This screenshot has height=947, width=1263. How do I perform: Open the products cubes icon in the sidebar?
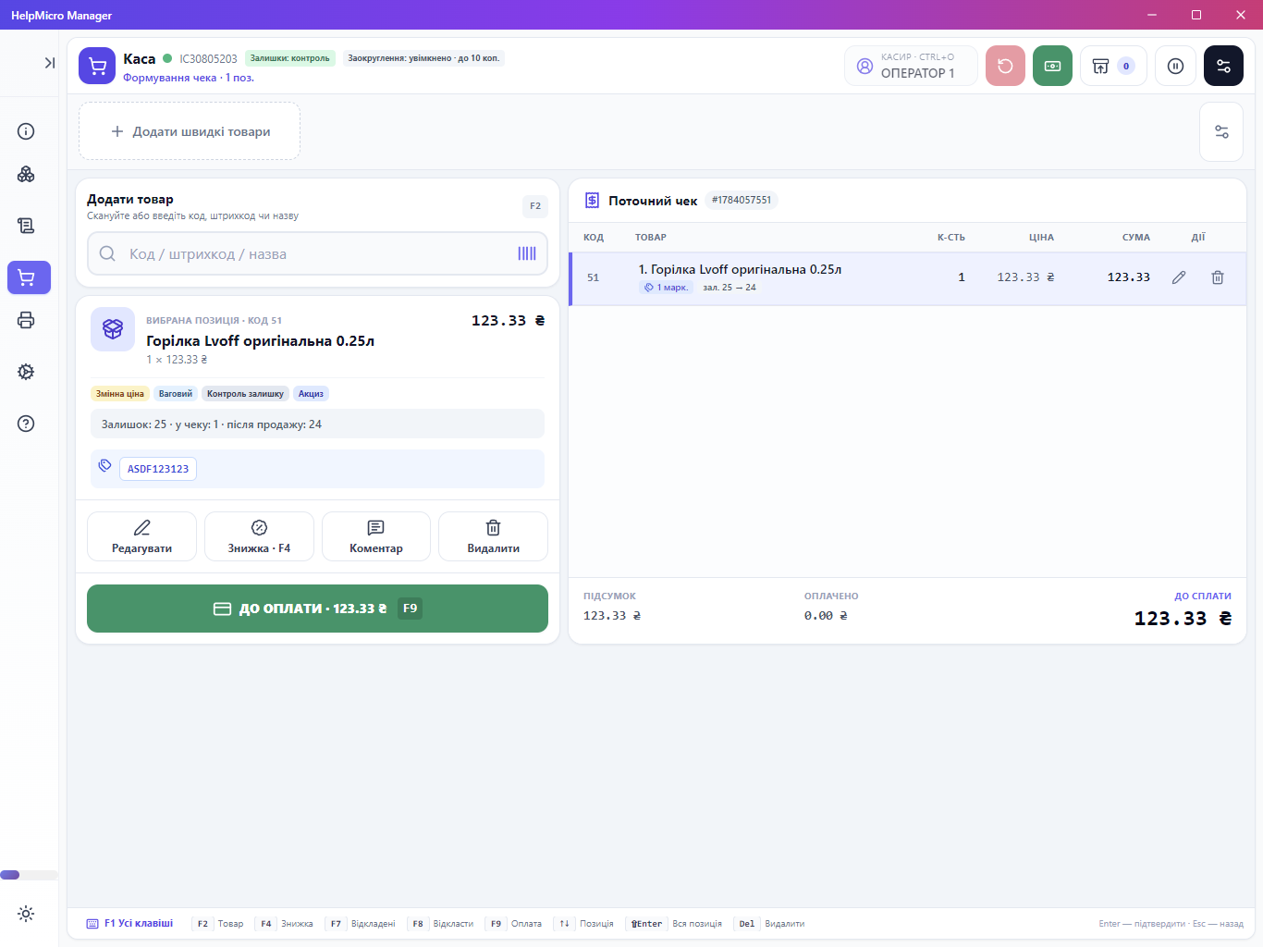point(26,174)
